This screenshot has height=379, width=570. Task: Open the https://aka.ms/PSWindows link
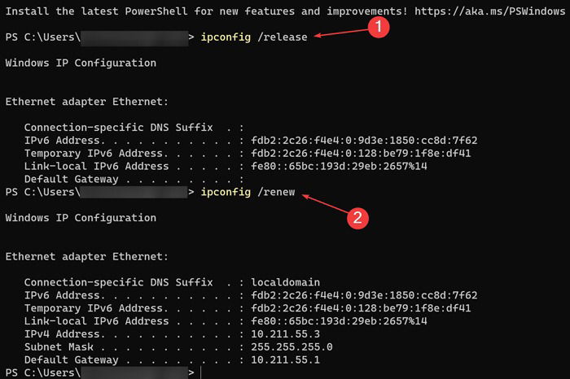(489, 11)
